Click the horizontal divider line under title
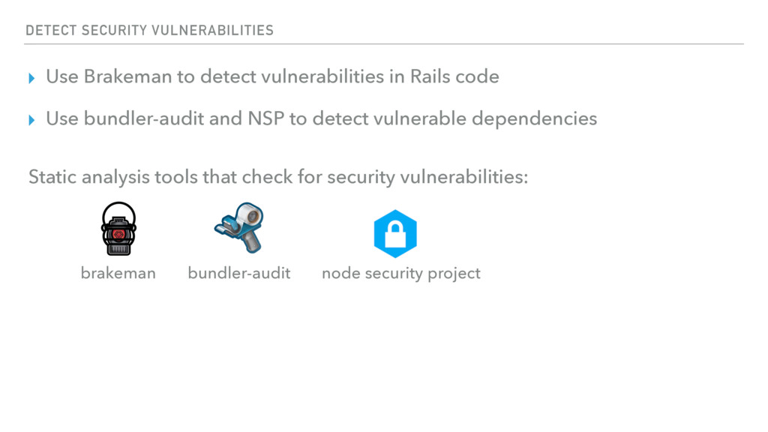This screenshot has height=432, width=768. pyautogui.click(x=384, y=44)
